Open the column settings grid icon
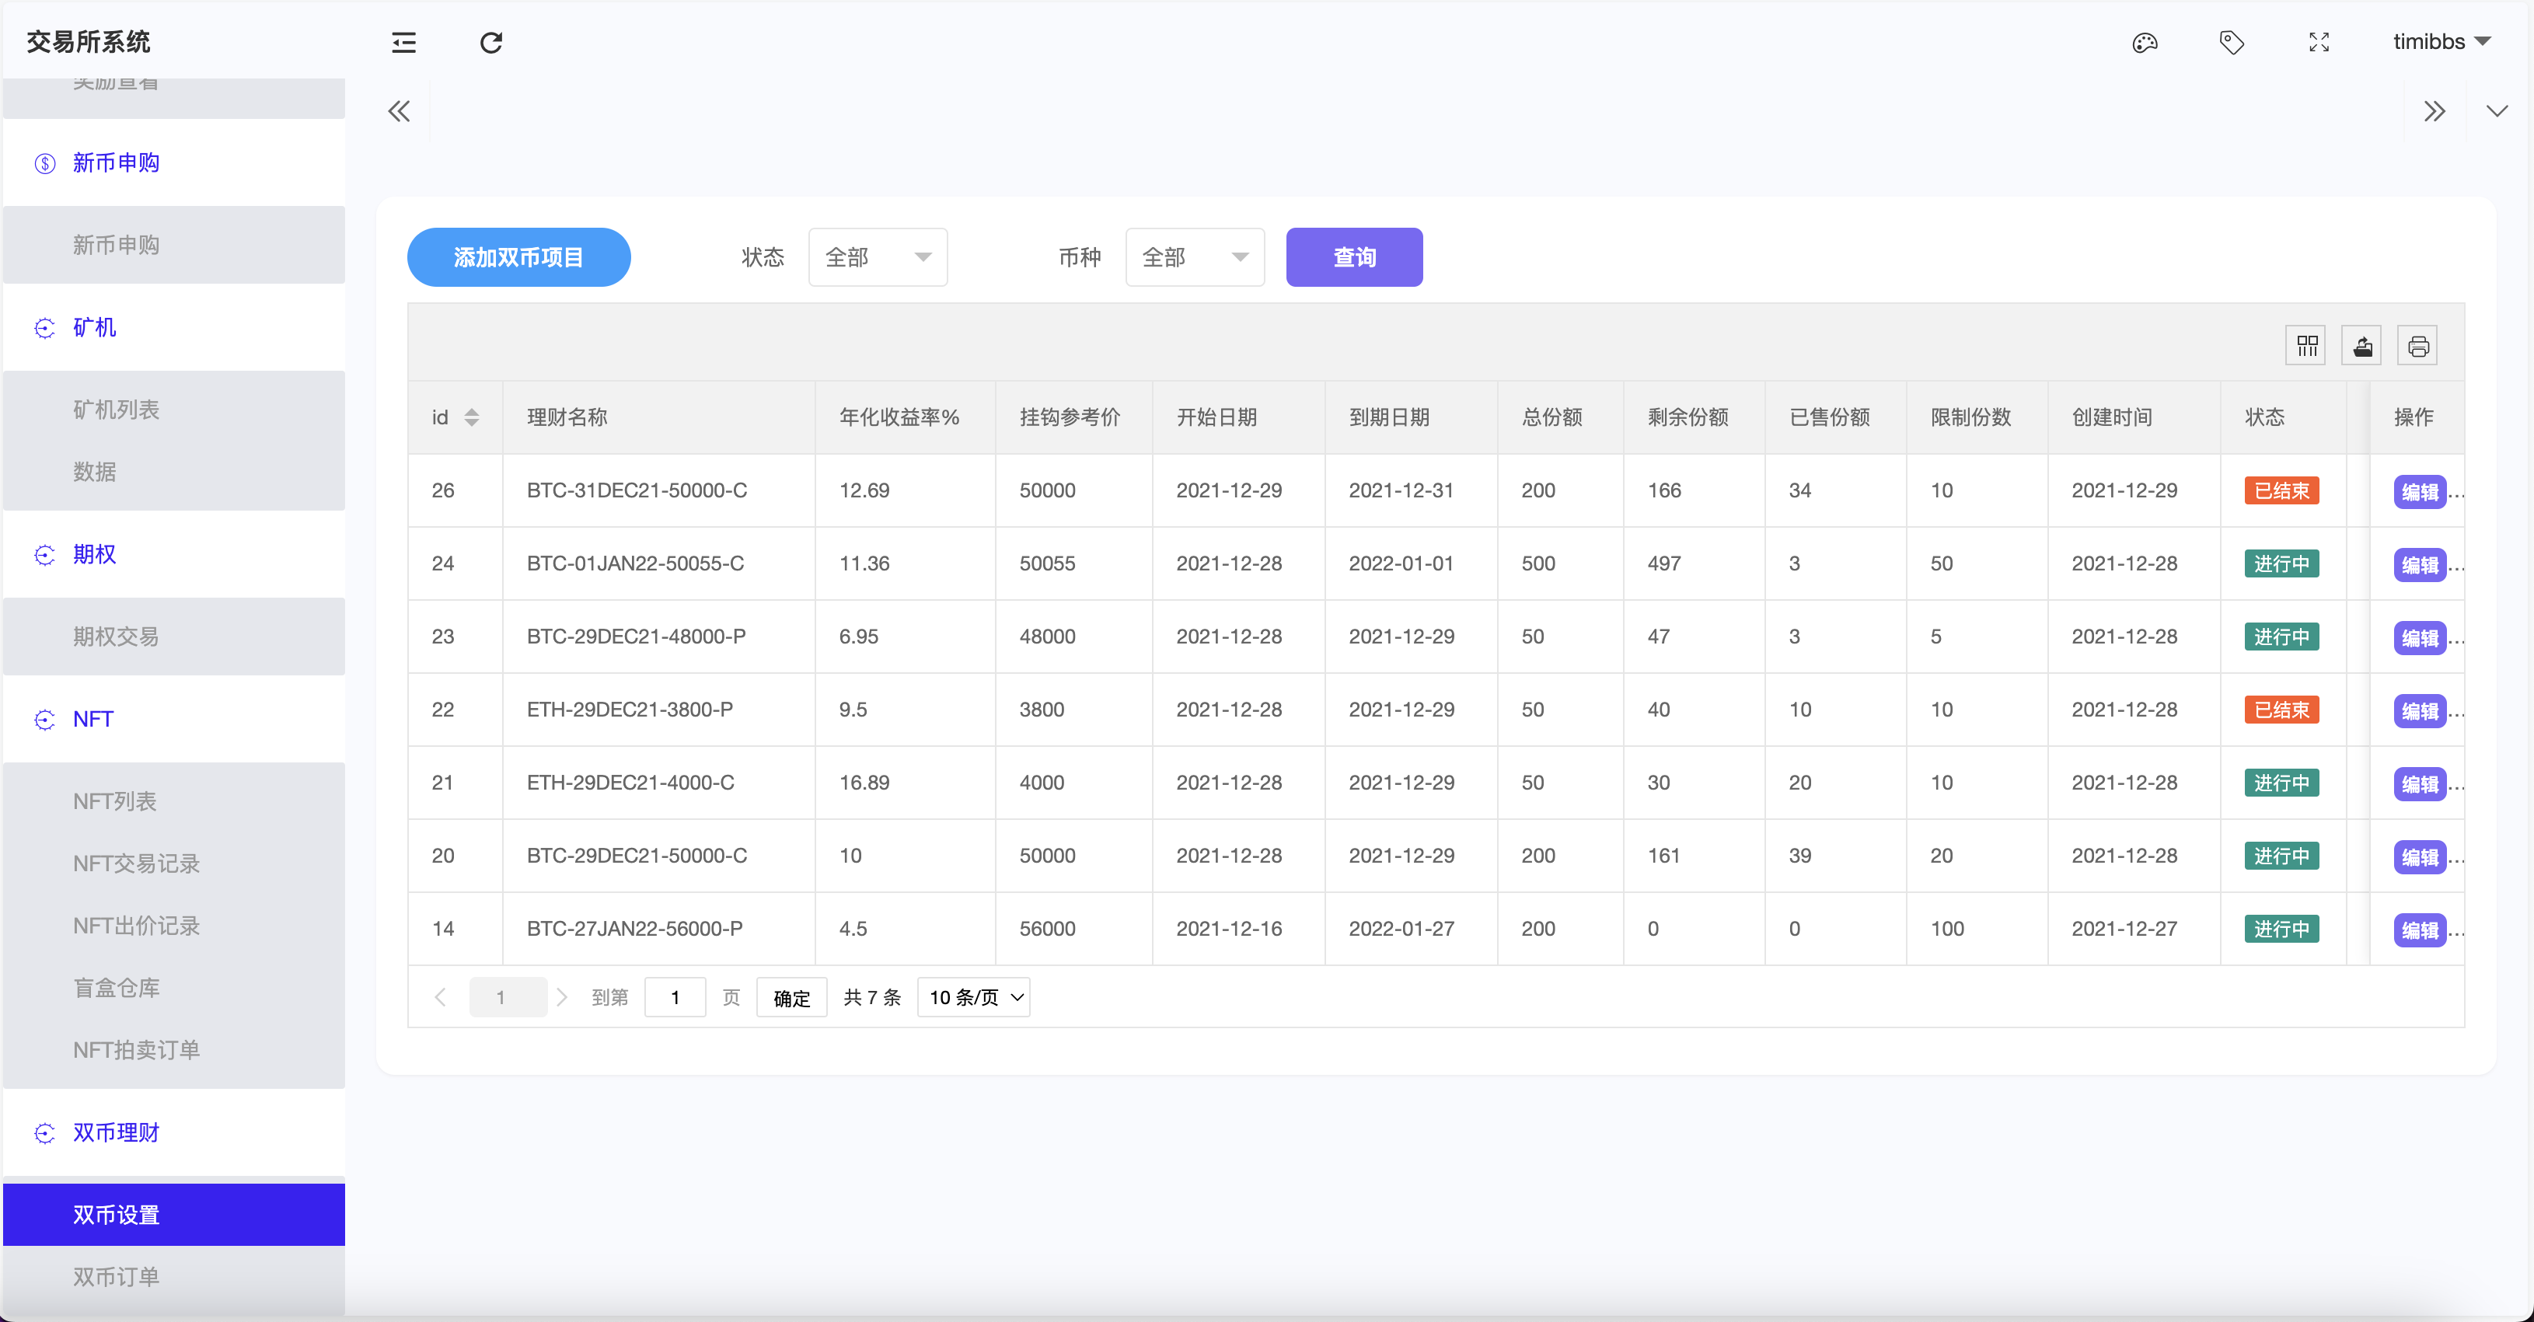The image size is (2534, 1322). coord(2305,345)
